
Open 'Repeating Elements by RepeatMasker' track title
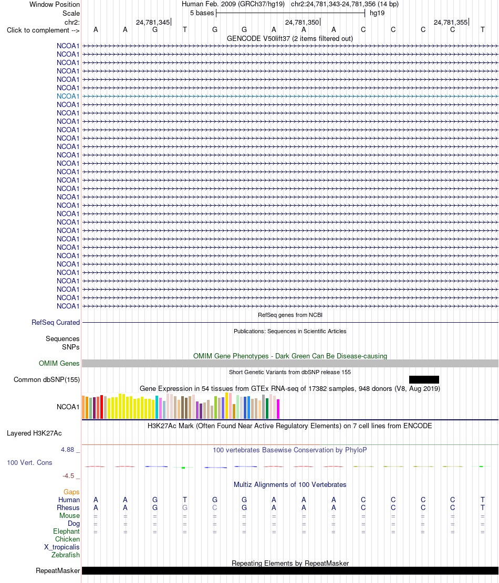290,563
